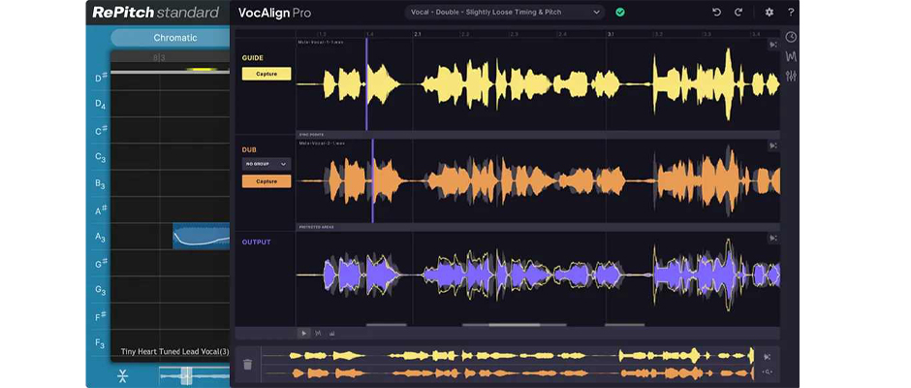Click the green checkmark status indicator
The width and height of the screenshot is (911, 388).
620,13
